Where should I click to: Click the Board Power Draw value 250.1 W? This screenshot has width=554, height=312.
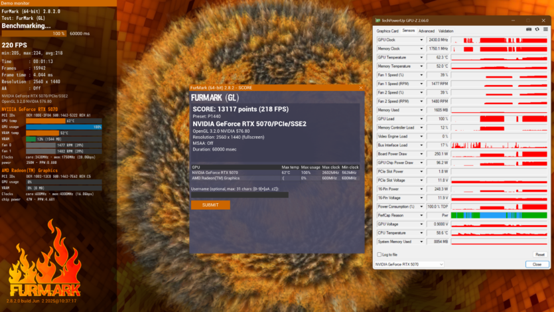click(x=438, y=154)
